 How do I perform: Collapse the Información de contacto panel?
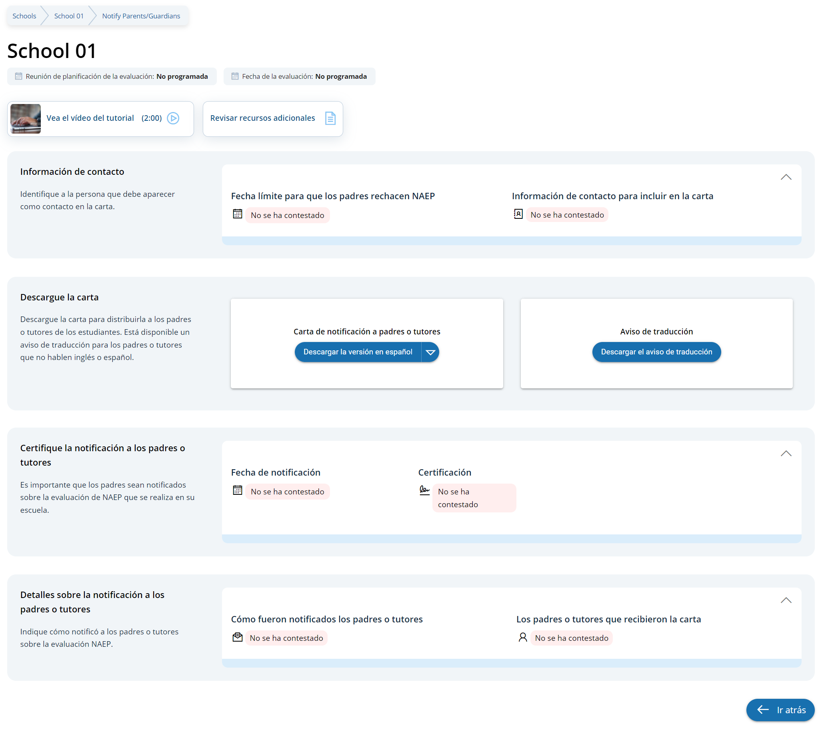786,177
